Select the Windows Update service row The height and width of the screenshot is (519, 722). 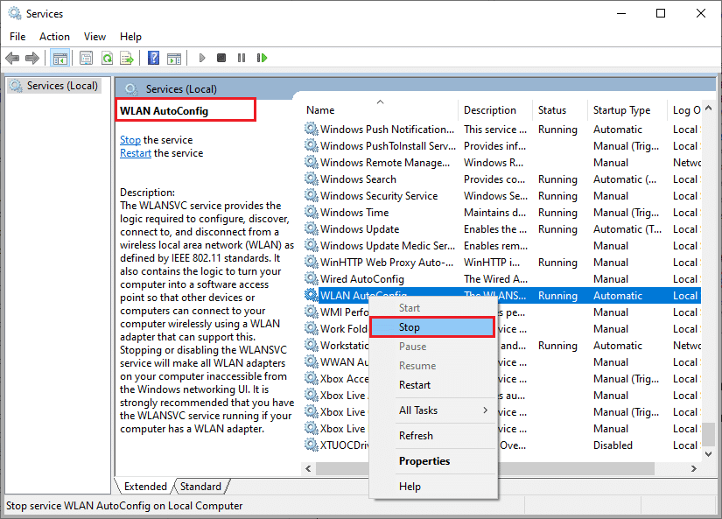tap(502, 229)
